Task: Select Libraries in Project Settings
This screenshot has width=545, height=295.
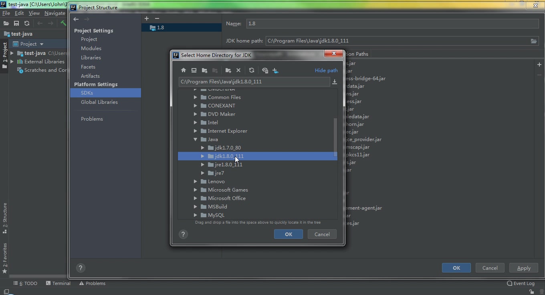Action: pos(91,58)
